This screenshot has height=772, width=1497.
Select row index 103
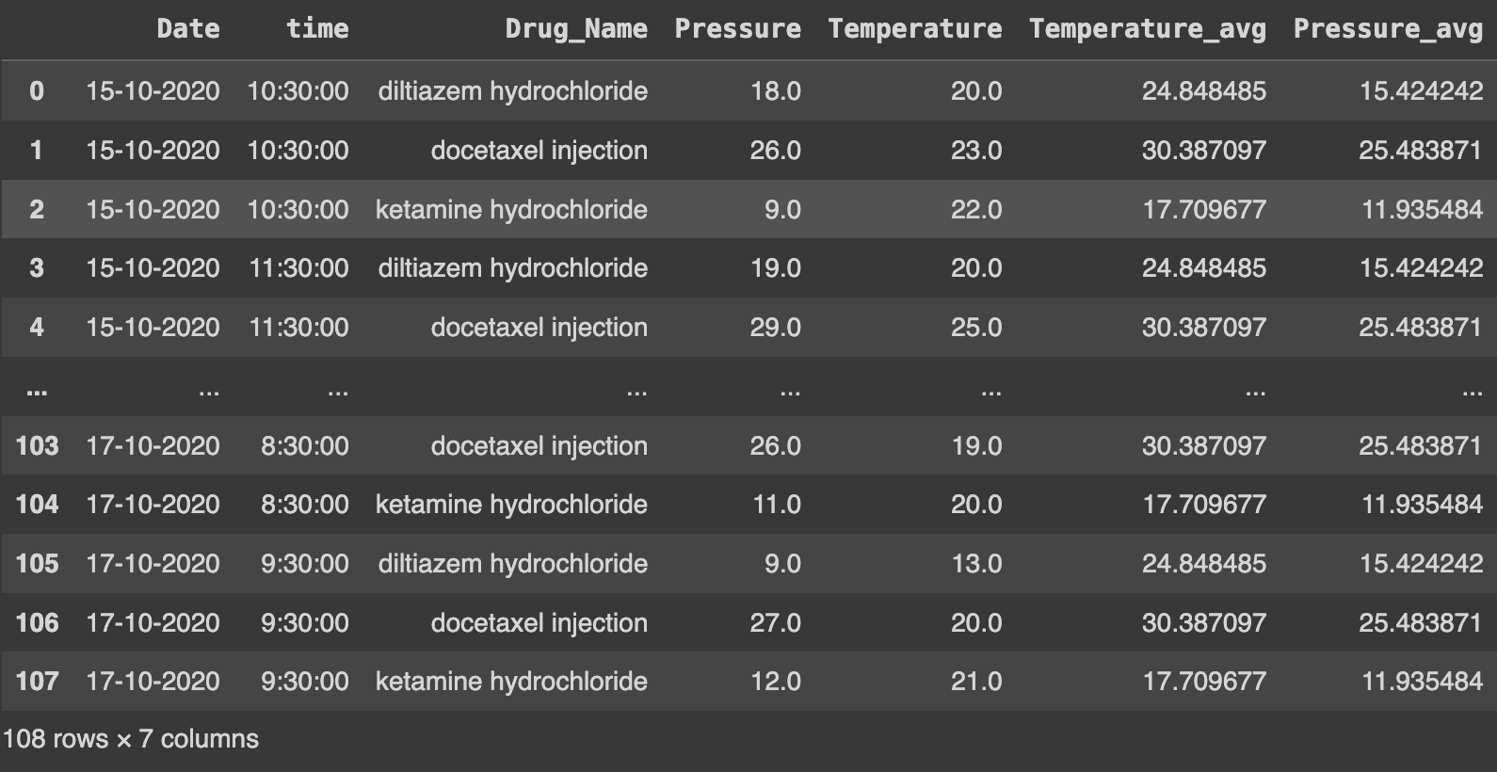click(x=37, y=446)
